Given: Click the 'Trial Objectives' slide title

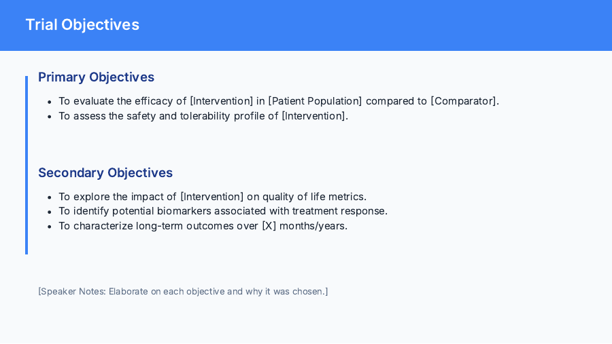Looking at the screenshot, I should click(x=82, y=25).
